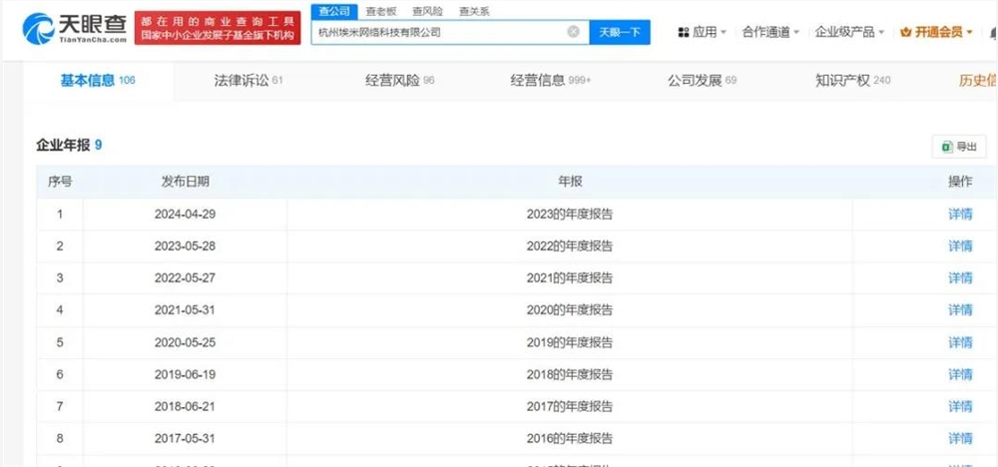
Task: Open 详情 for 2018 annual report
Action: (x=960, y=374)
